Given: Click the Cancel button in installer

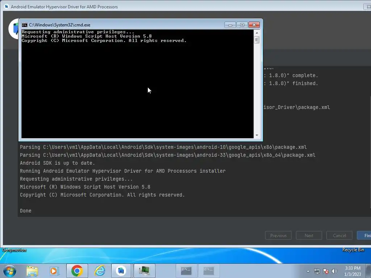Looking at the screenshot, I should tap(339, 235).
